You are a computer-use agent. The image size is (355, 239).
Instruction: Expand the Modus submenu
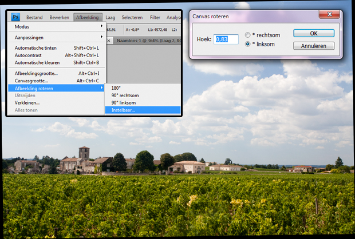click(57, 27)
